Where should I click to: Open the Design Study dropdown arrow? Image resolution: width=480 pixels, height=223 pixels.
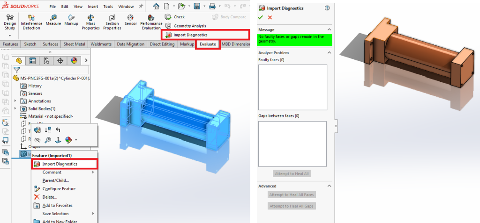9,35
